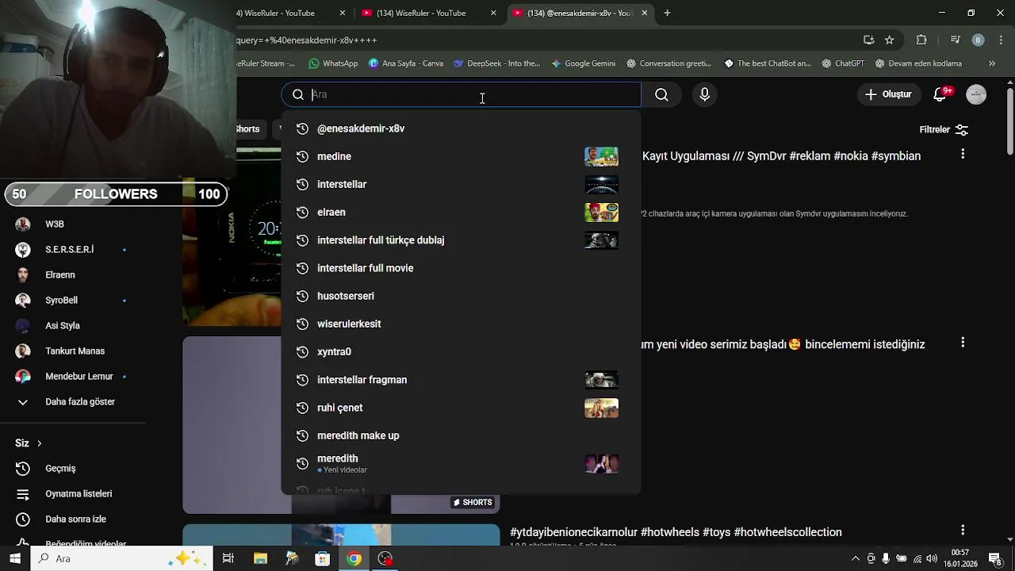The image size is (1015, 571).
Task: Select the @enesakdemir-x8v search suggestion
Action: tap(461, 128)
